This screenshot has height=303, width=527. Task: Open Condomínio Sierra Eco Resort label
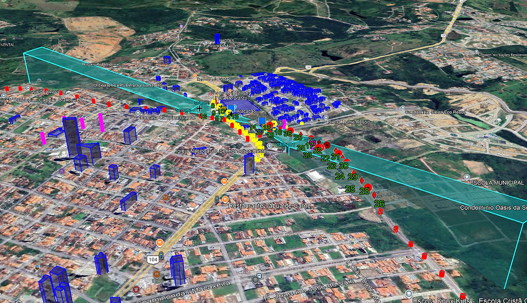pyautogui.click(x=436, y=112)
